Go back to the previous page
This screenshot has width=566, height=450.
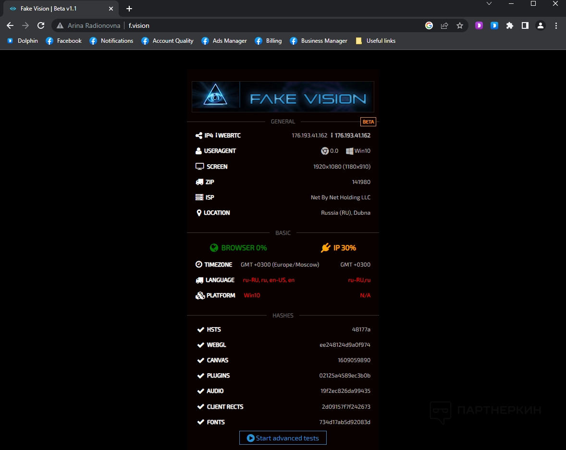(x=10, y=25)
